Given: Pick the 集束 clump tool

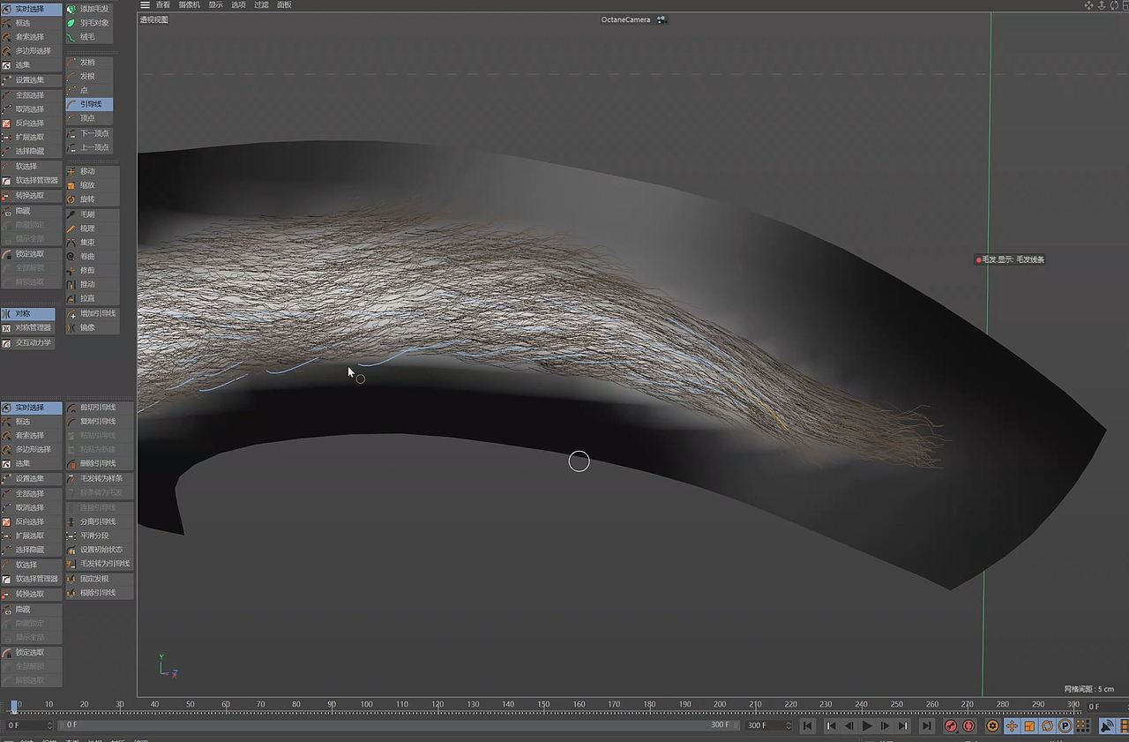Looking at the screenshot, I should coord(92,243).
